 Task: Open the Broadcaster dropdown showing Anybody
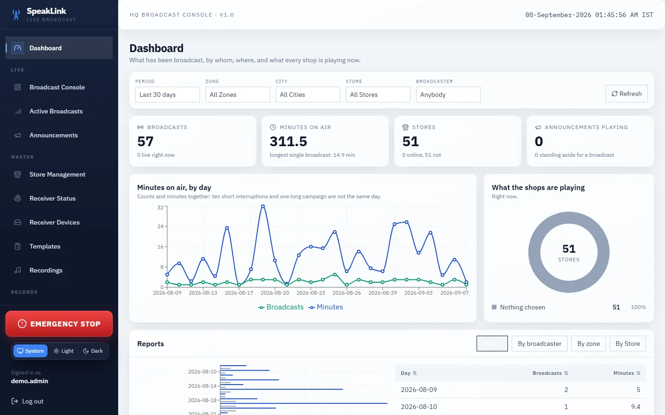point(448,95)
